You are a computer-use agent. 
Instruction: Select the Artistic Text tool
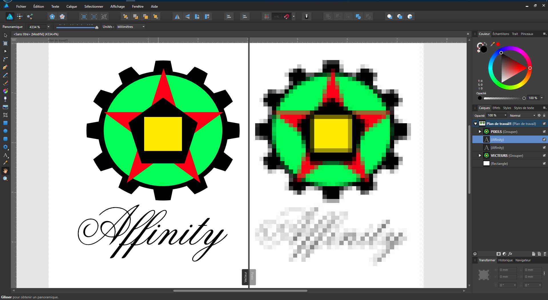[x=5, y=155]
